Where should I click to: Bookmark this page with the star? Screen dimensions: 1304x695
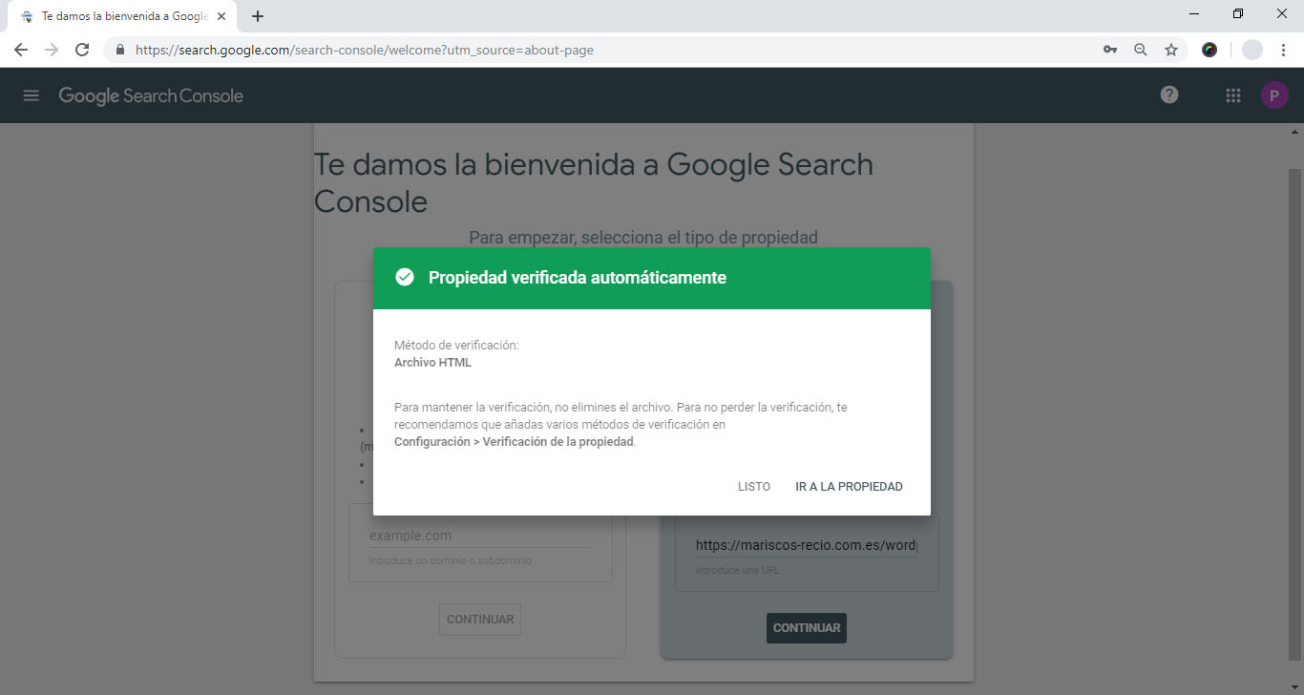point(1171,50)
